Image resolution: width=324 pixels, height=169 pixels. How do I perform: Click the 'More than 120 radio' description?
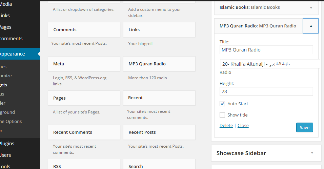pos(147,78)
